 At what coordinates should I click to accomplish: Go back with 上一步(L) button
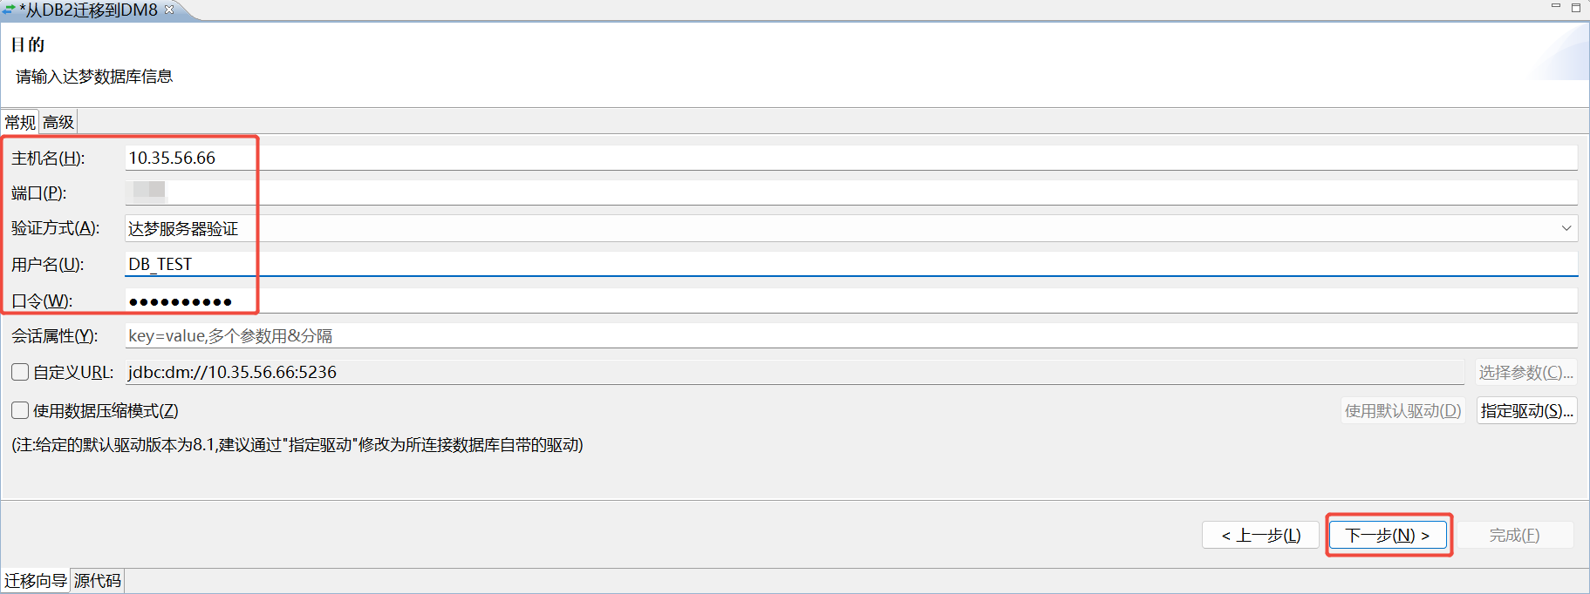point(1260,535)
